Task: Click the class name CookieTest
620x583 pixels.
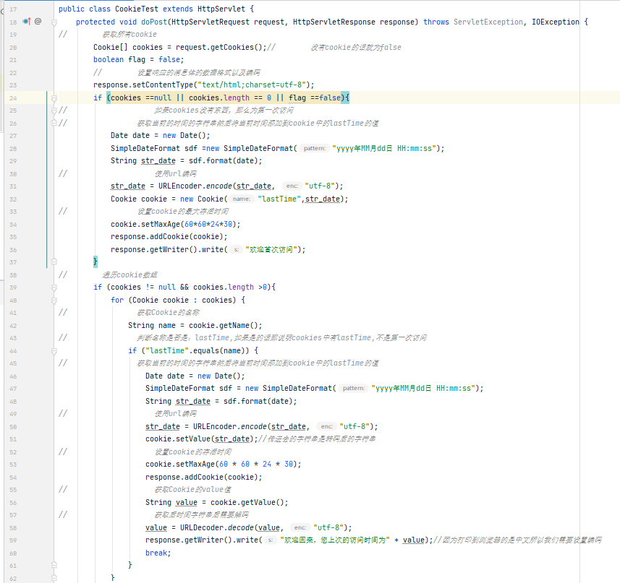Action: (137, 9)
